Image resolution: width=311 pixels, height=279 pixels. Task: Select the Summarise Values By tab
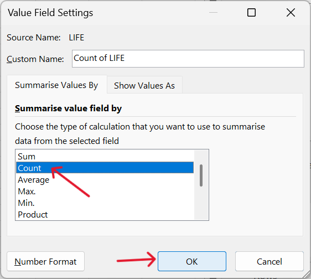coord(56,85)
